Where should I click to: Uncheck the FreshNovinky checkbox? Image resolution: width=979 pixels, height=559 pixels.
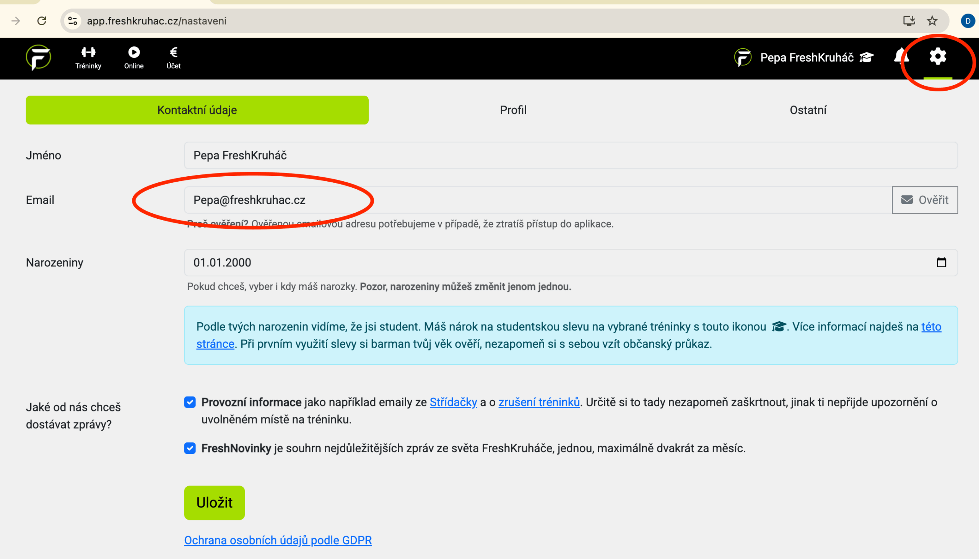pos(190,448)
